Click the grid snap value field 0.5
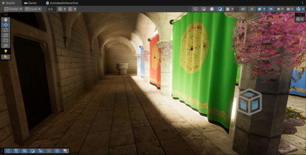Image resolution: width=306 pixels, height=155 pixels. pyautogui.click(x=51, y=9)
